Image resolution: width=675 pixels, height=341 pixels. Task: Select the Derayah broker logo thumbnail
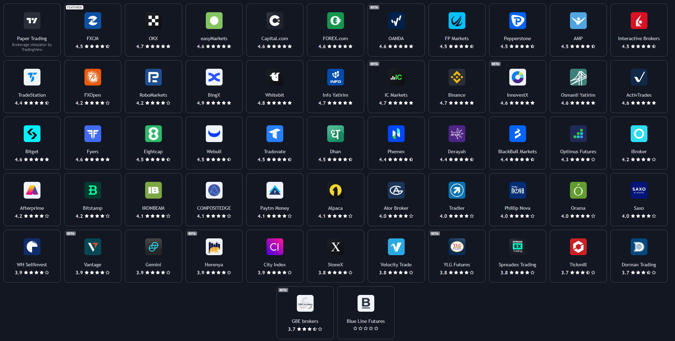point(457,134)
